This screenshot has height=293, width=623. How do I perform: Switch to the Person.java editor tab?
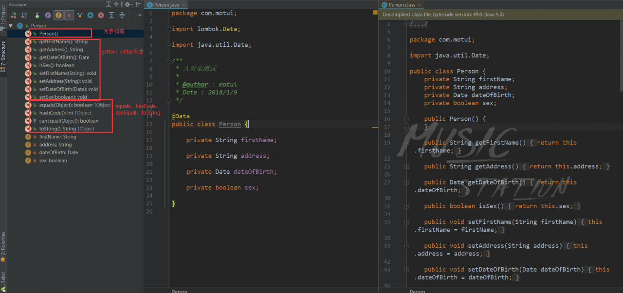pos(166,5)
